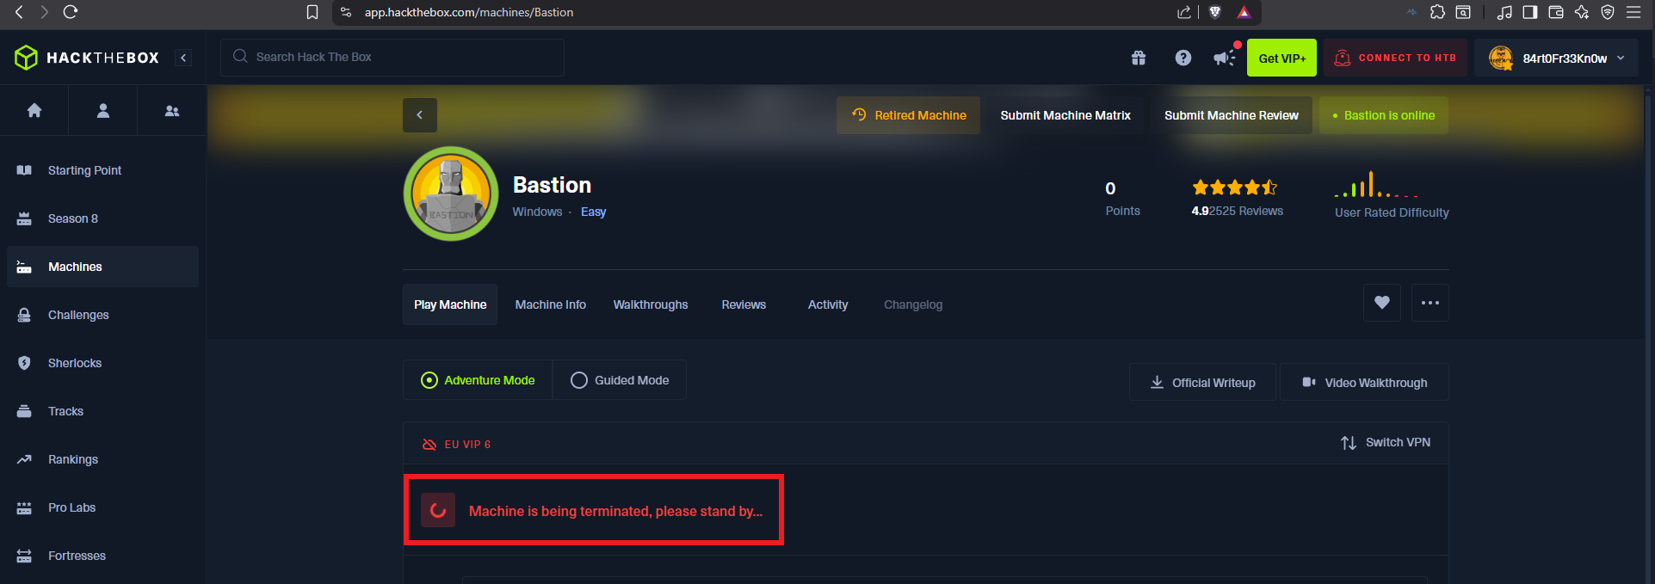Open the home icon in the sidebar
Viewport: 1655px width, 584px height.
click(34, 110)
